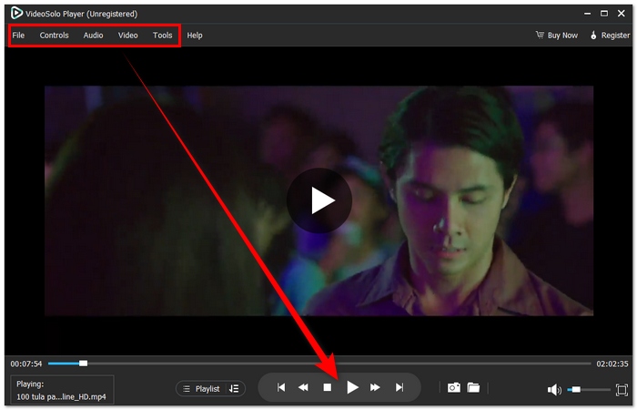The image size is (637, 410).
Task: Click the seek bar progress handle
Action: [84, 364]
